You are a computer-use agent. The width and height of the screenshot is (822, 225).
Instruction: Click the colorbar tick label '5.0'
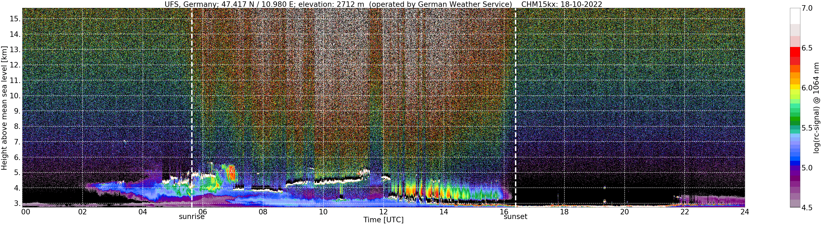point(807,168)
